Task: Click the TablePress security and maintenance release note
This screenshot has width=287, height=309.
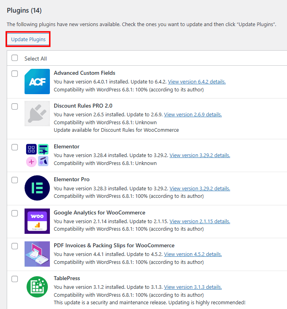Action: [x=150, y=303]
